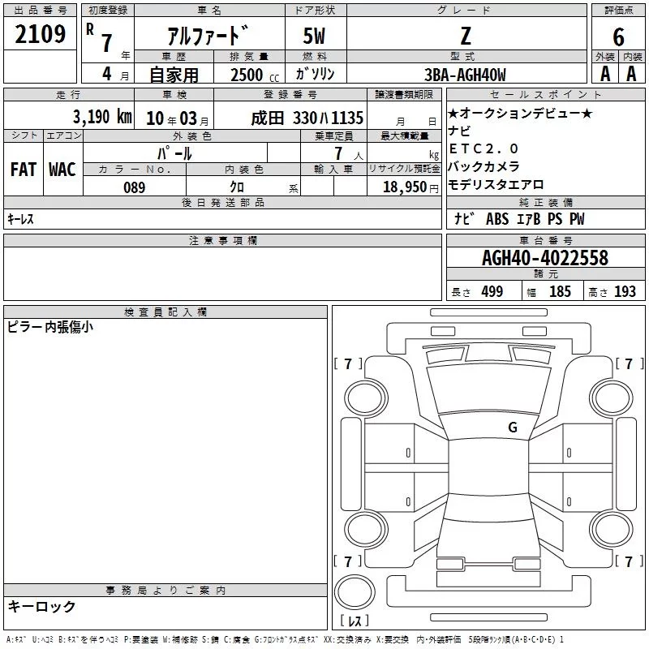
Task: Click the G mark on the windshield diagram
Action: pos(512,427)
